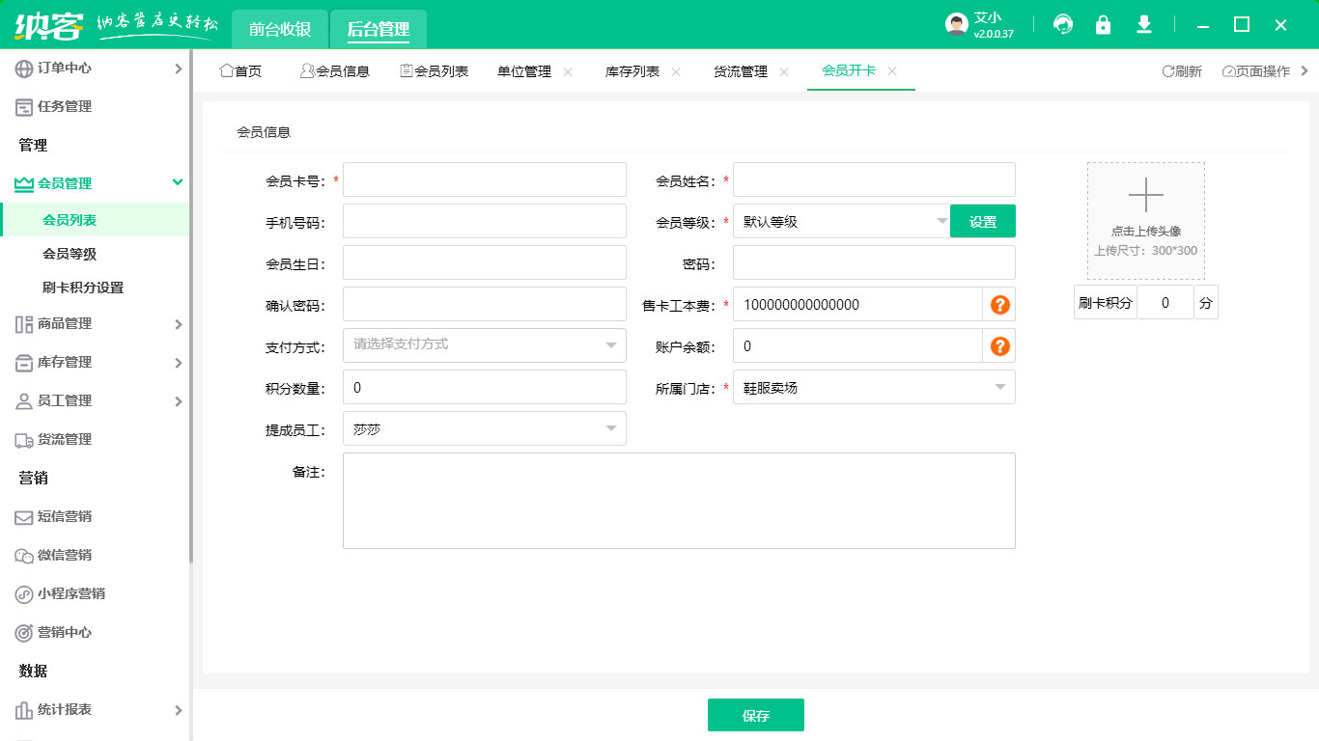Open the 所属门店 store dropdown
The height and width of the screenshot is (741, 1319).
pos(873,386)
